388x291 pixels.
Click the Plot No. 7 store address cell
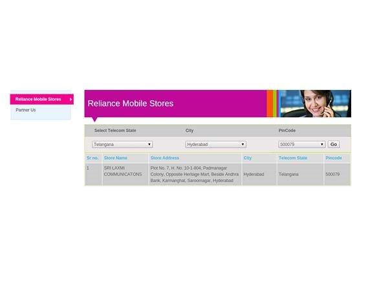[194, 174]
